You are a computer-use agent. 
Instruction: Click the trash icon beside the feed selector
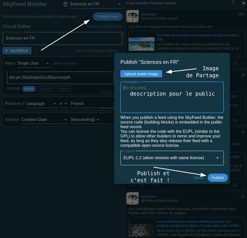click(65, 4)
